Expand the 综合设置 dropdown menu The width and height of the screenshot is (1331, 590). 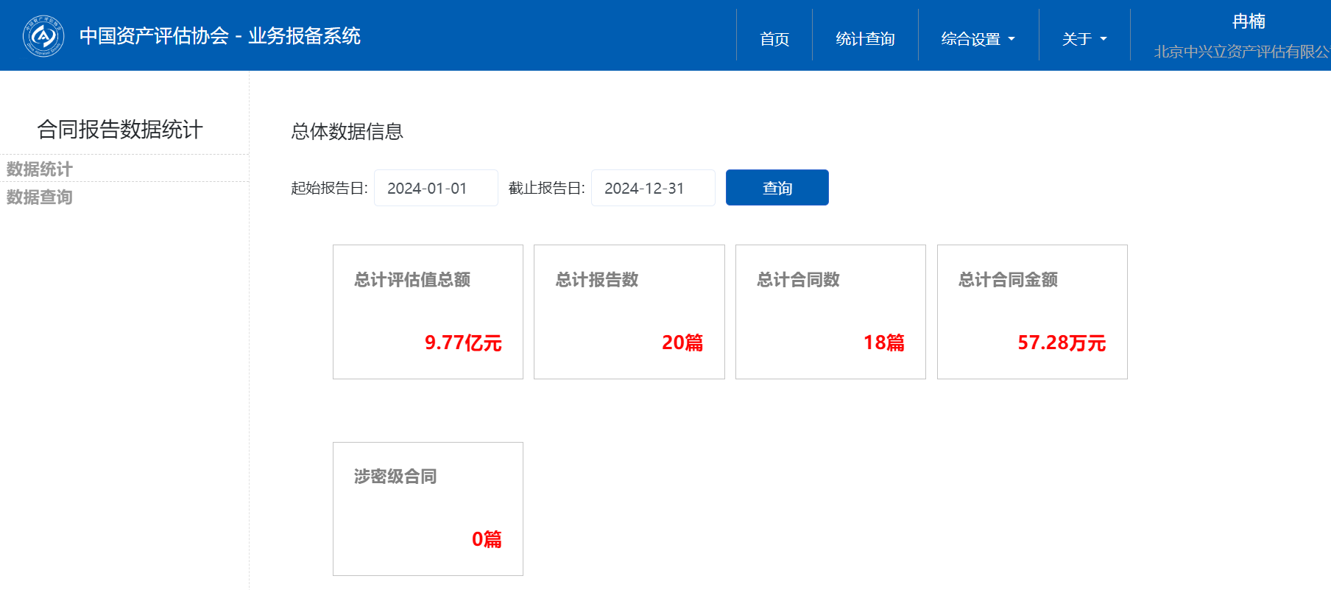pyautogui.click(x=978, y=38)
